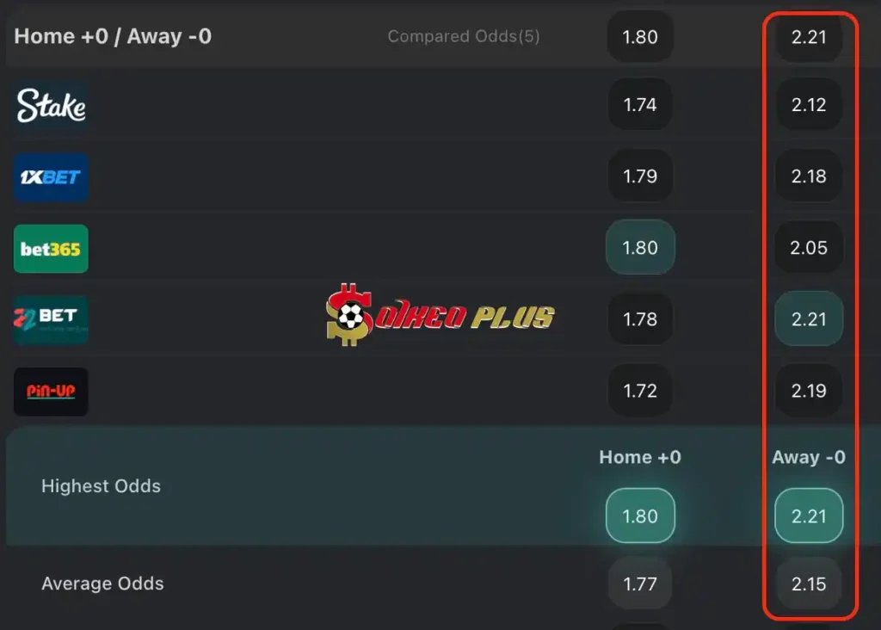
Task: Open the 1XBET bookmaker logo
Action: click(x=51, y=177)
